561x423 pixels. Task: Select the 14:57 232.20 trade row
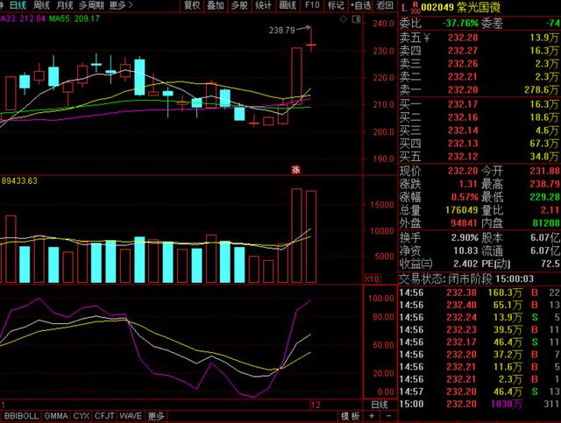(x=479, y=391)
